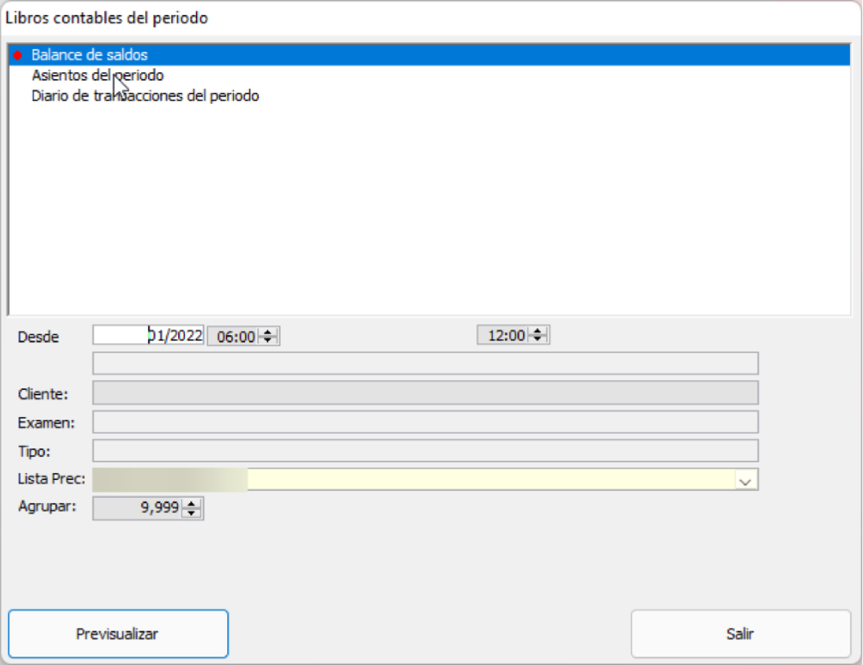
Task: Increase the 12:00 time with up arrow
Action: (537, 331)
